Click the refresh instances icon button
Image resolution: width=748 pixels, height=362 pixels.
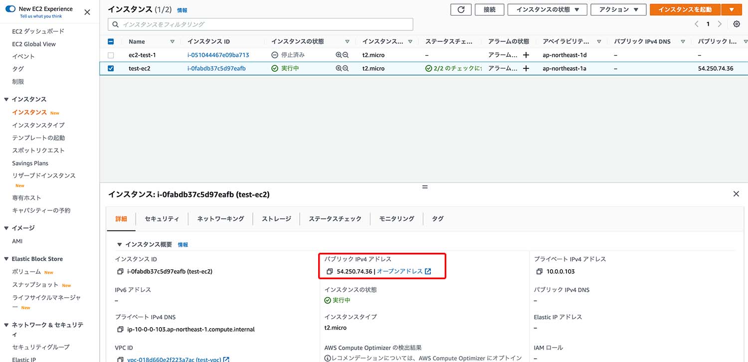(x=461, y=9)
